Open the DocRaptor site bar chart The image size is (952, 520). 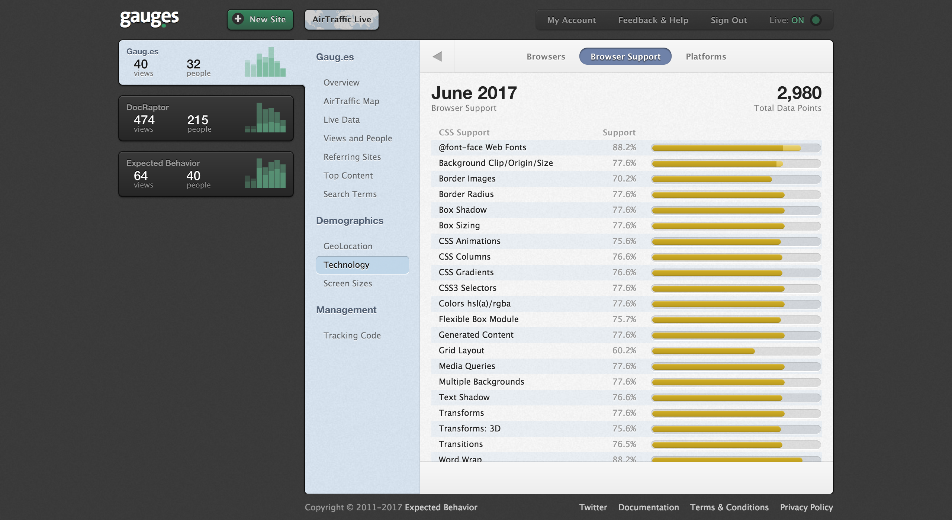point(265,118)
